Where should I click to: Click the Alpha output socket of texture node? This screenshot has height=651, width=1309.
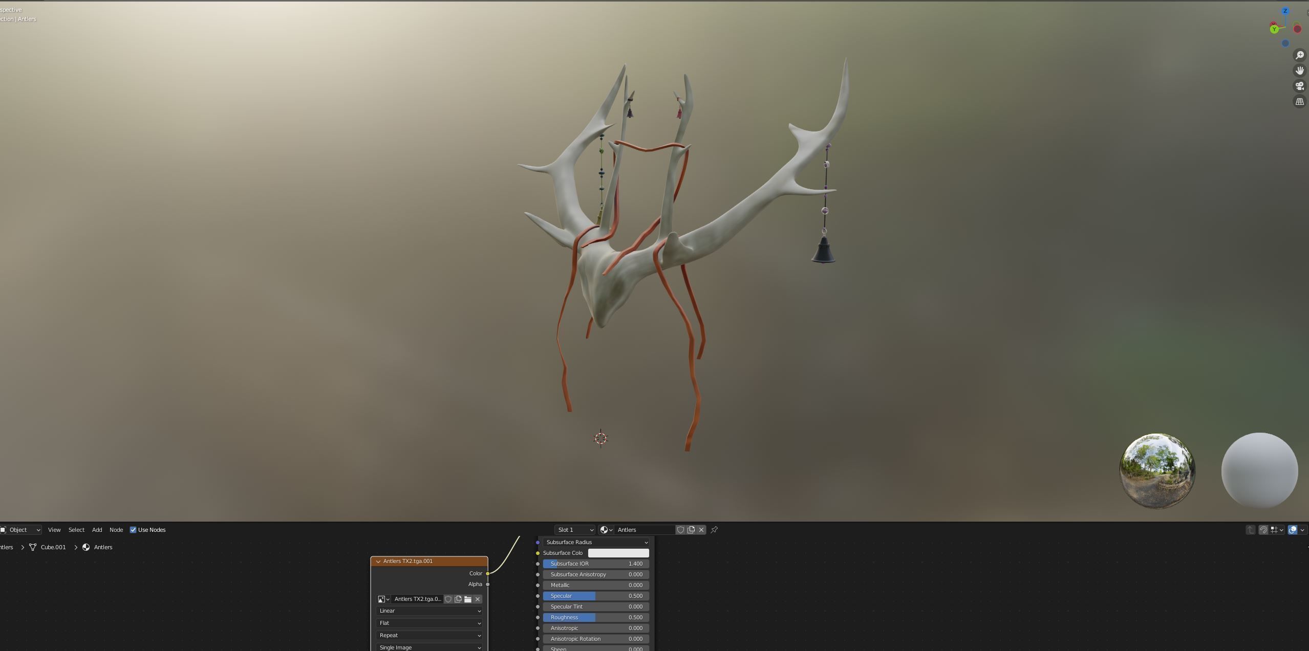(488, 584)
